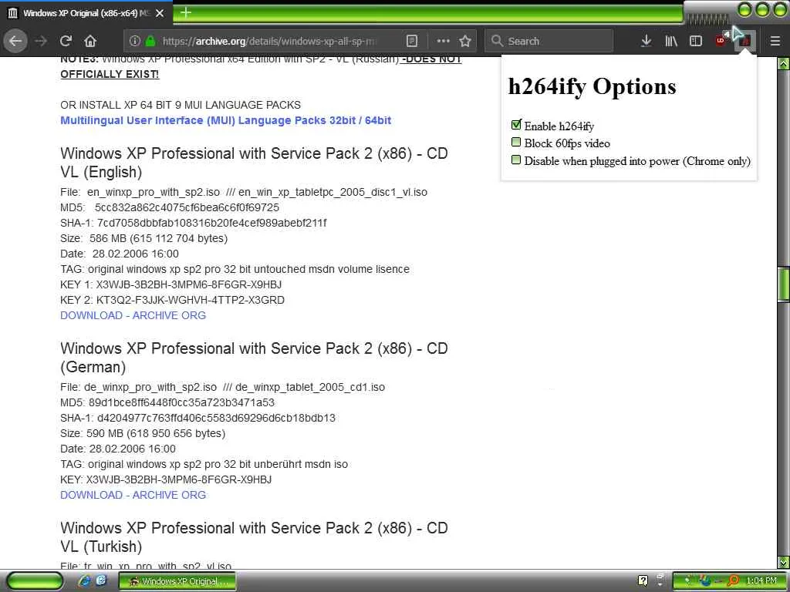
Task: Click the green vertical scrollbar thumb
Action: (x=784, y=285)
